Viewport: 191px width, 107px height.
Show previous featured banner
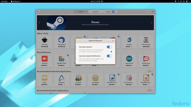tap(39, 23)
